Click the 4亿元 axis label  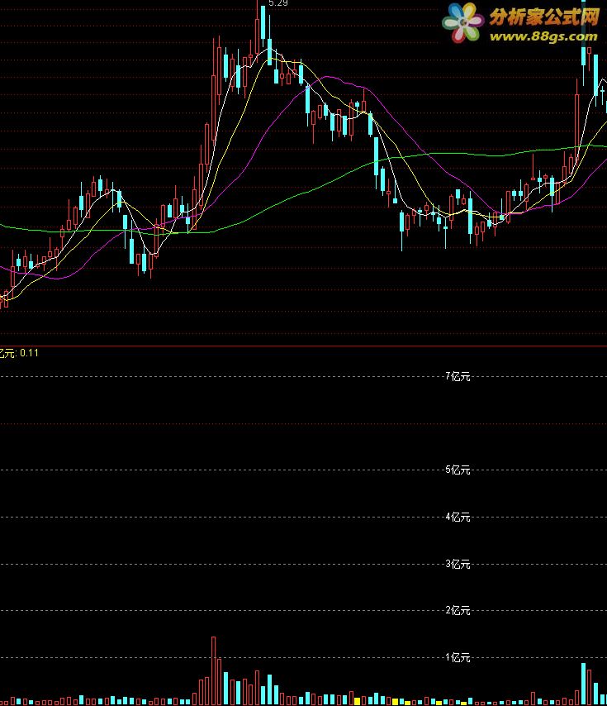pyautogui.click(x=458, y=517)
